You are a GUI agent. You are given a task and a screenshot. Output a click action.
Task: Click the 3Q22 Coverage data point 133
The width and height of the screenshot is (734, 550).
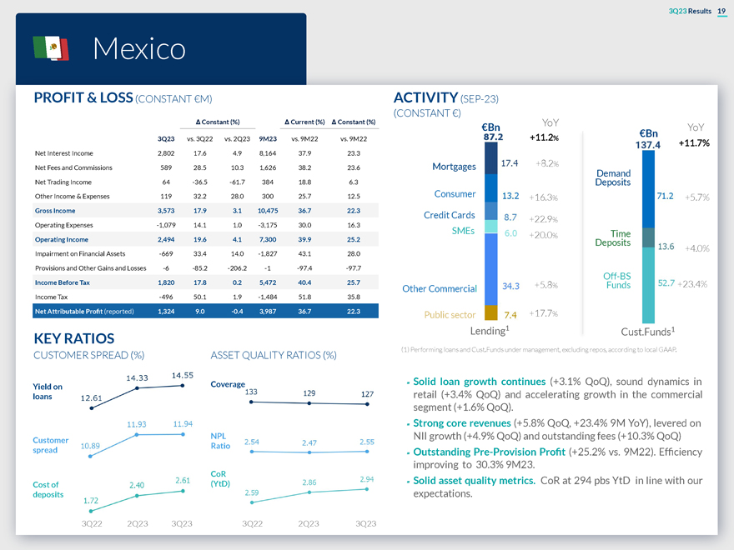[251, 402]
